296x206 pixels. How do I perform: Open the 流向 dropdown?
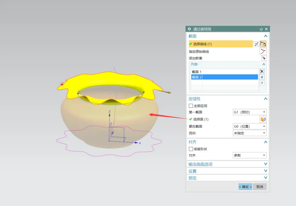pyautogui.click(x=250, y=133)
